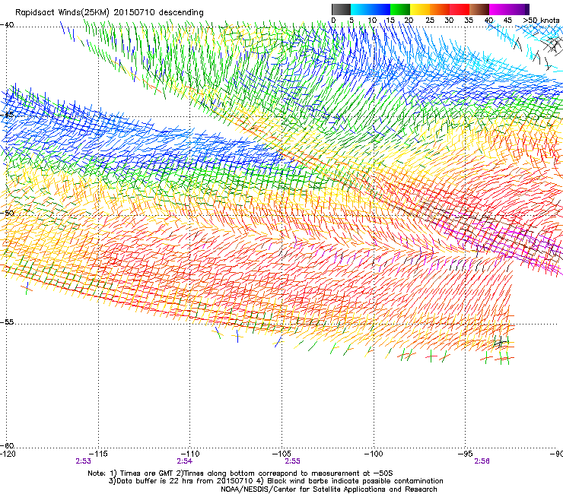Click the 'Data buffer is 22 hrs' note line
This screenshot has width=563, height=494.
click(275, 481)
